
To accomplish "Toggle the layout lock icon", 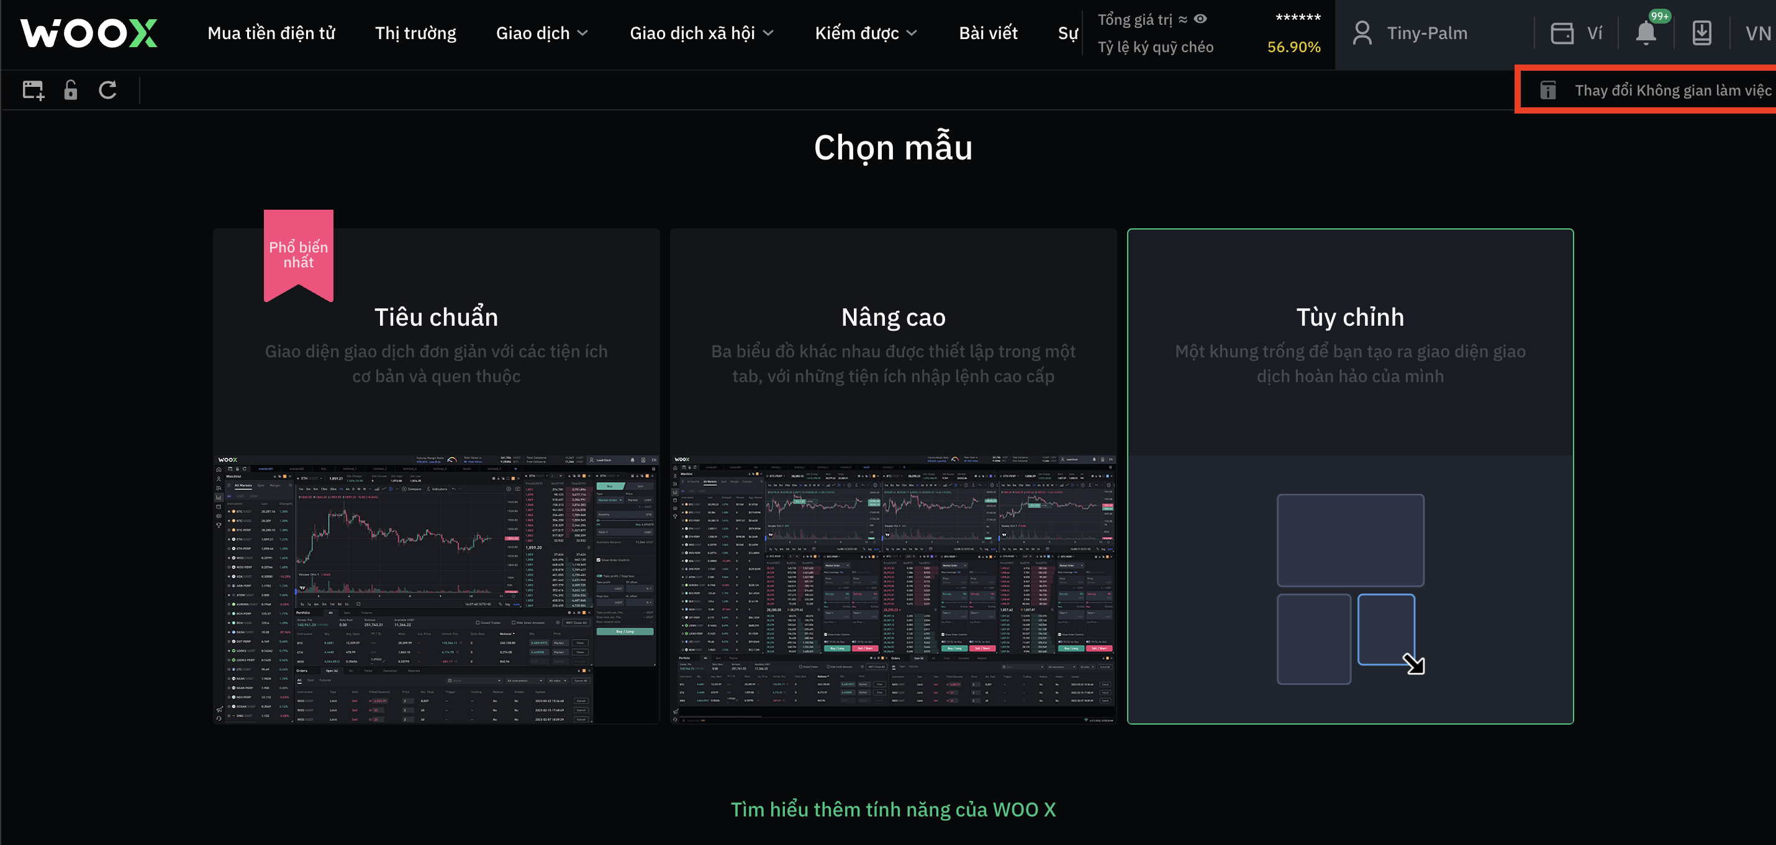I will pyautogui.click(x=70, y=90).
